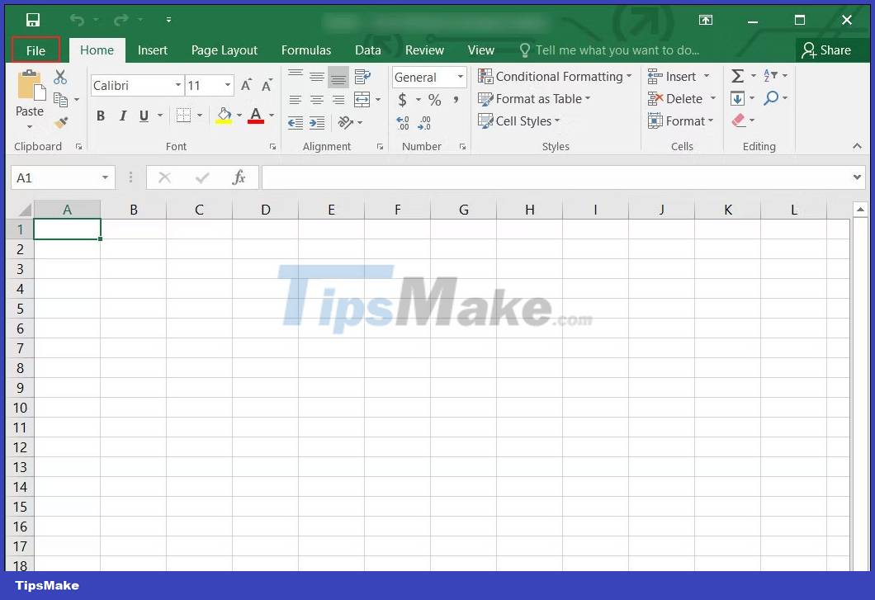Open the File menu
Viewport: 875px width, 600px height.
[35, 50]
